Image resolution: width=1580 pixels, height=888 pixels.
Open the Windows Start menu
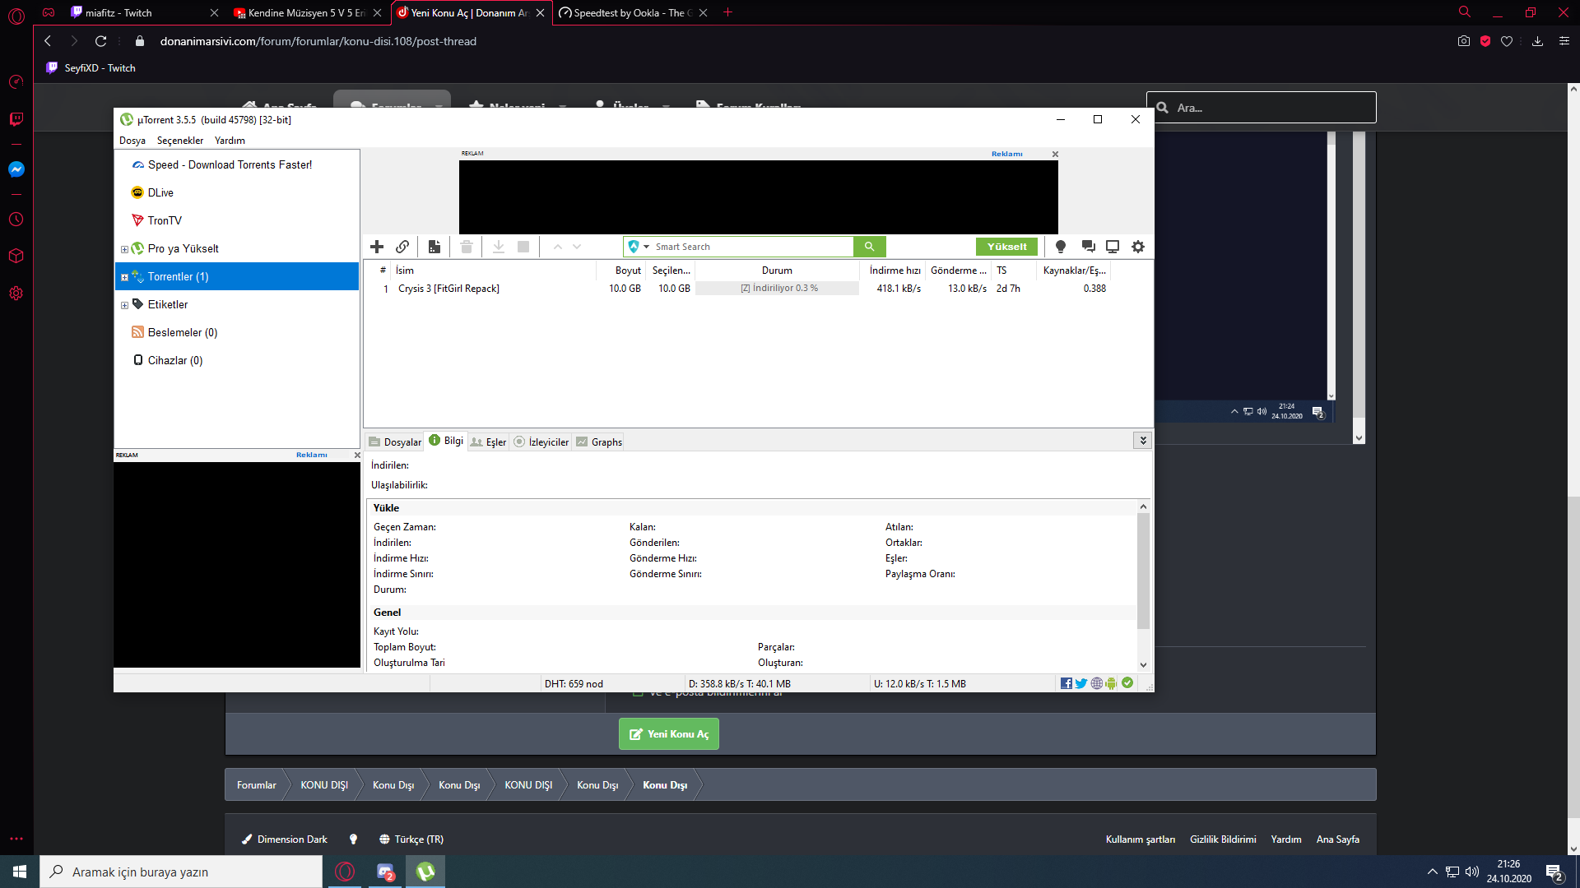click(x=20, y=872)
